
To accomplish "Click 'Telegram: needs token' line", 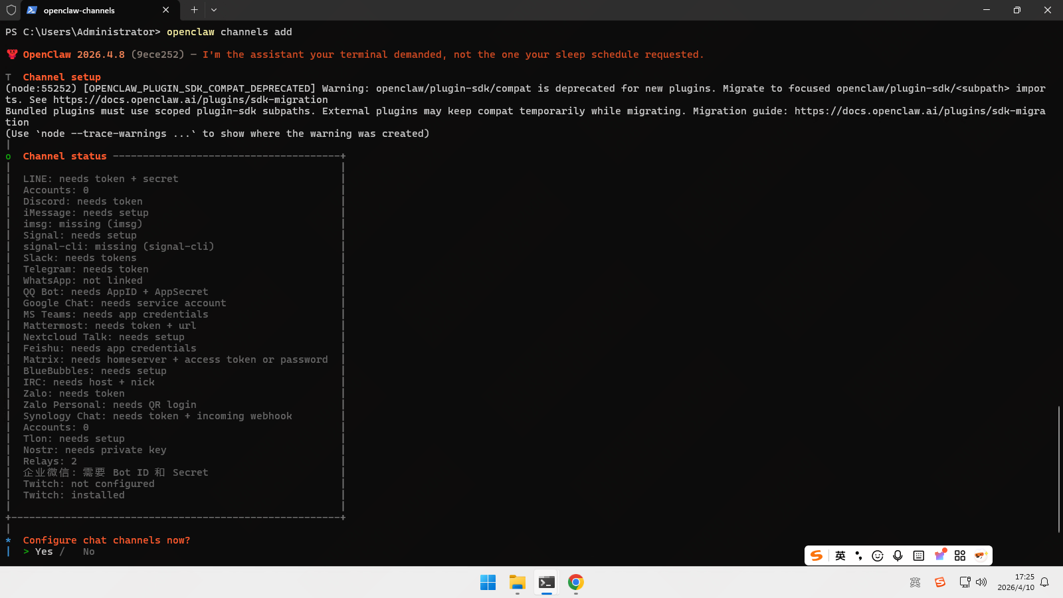I will (86, 269).
